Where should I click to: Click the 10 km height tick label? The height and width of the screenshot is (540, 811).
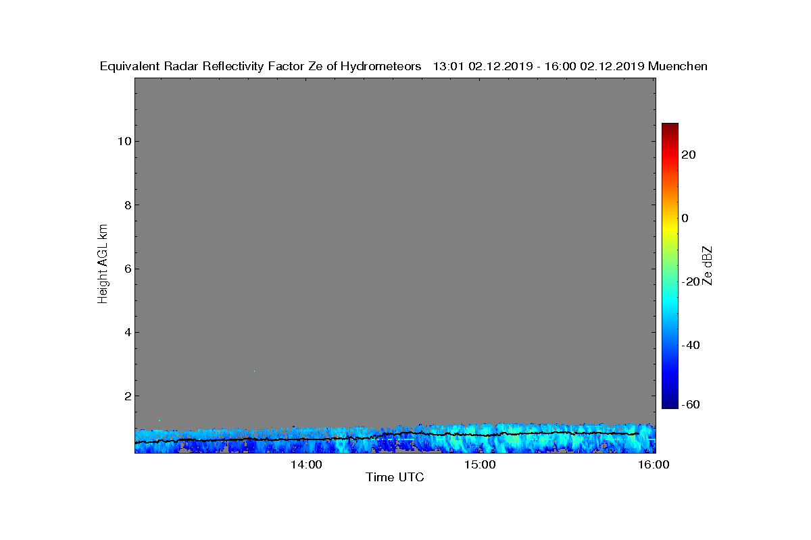(124, 142)
